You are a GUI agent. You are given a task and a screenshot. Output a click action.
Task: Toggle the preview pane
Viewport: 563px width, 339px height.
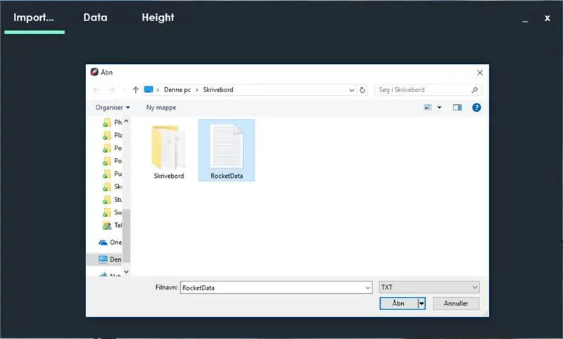(457, 108)
